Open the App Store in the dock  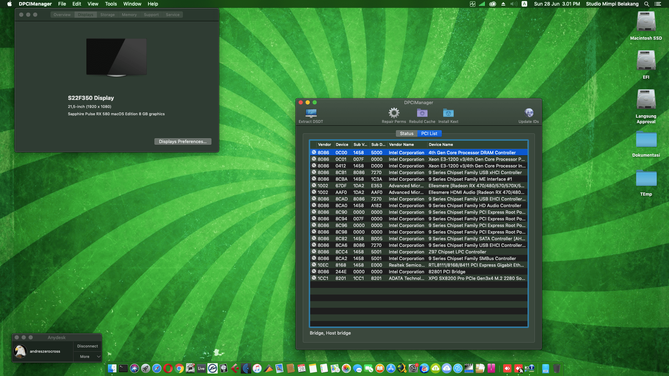[x=391, y=368]
